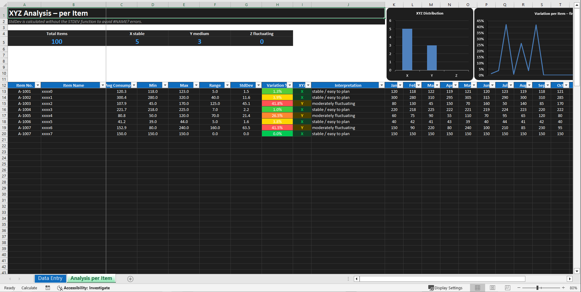Viewport: 581px width, 292px height.
Task: Open the Range column filter dropdown
Action: pyautogui.click(x=227, y=85)
